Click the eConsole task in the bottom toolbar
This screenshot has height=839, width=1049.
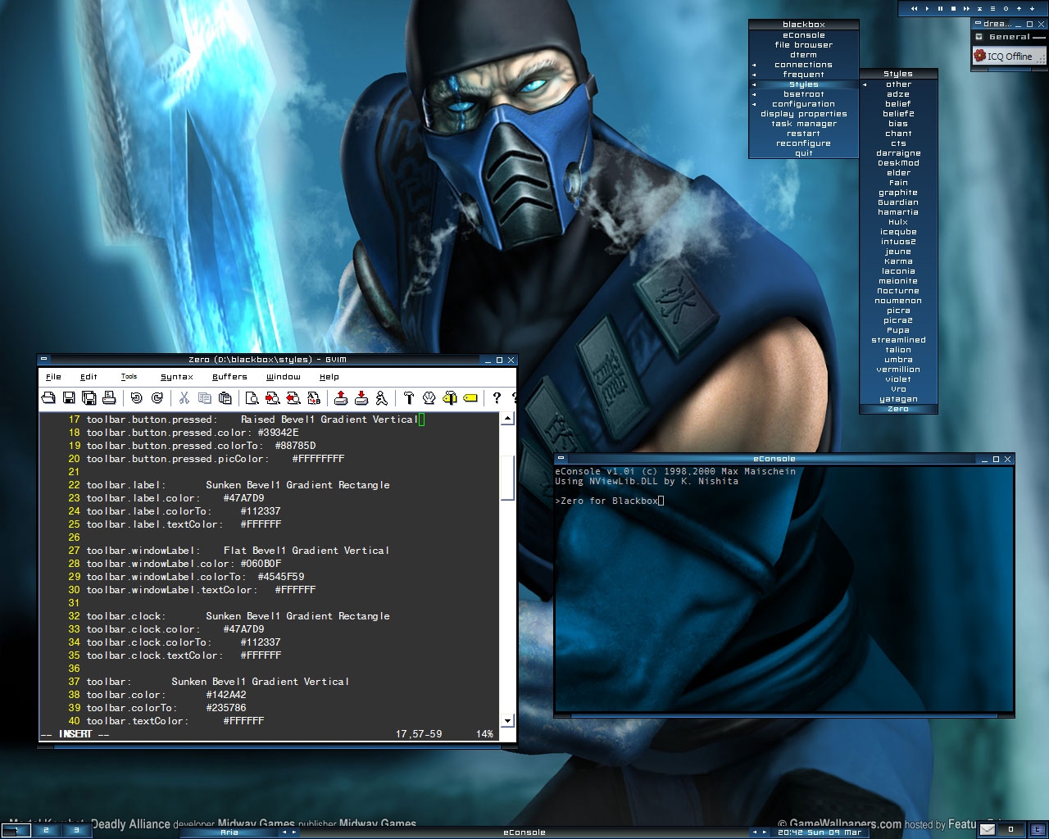(524, 832)
